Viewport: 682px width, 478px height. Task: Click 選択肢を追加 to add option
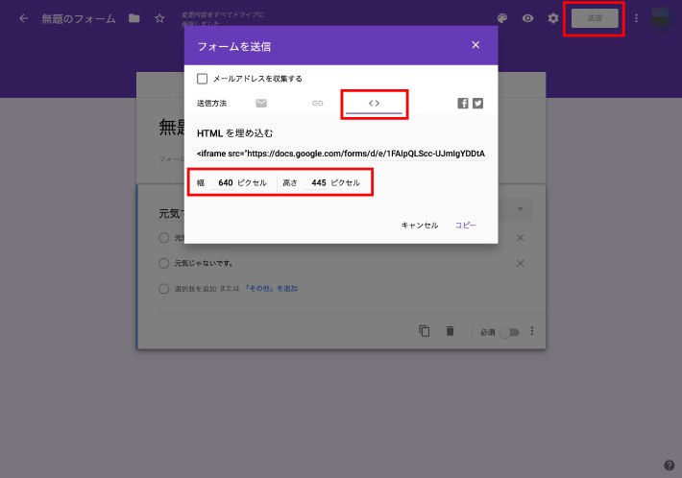pyautogui.click(x=195, y=289)
